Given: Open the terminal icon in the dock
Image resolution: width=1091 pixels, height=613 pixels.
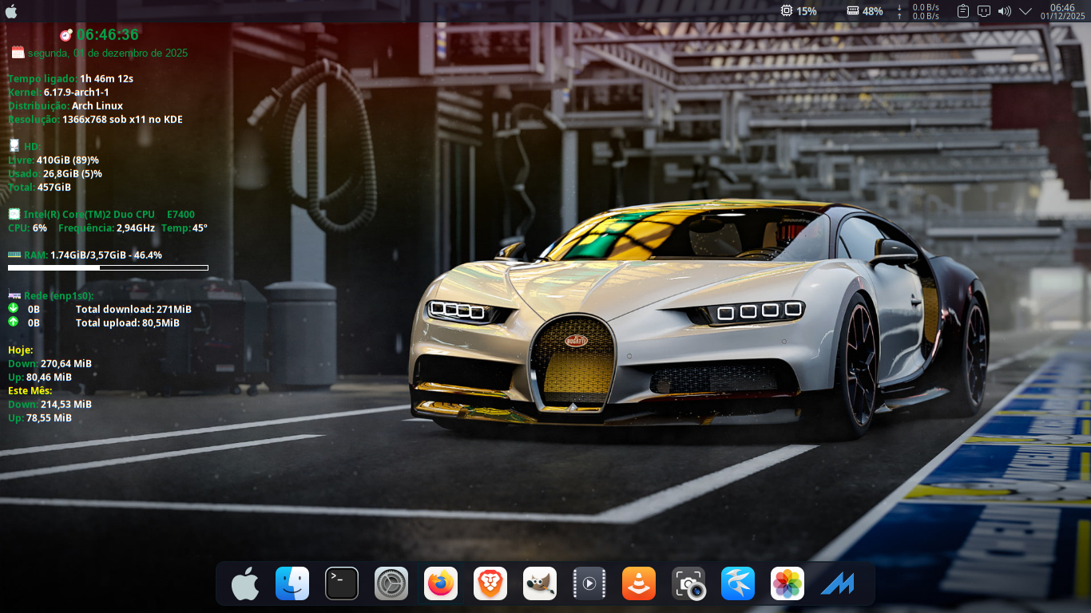Looking at the screenshot, I should (x=342, y=583).
